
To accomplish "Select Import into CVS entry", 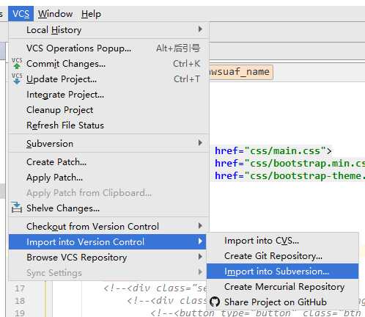I will coord(282,241).
